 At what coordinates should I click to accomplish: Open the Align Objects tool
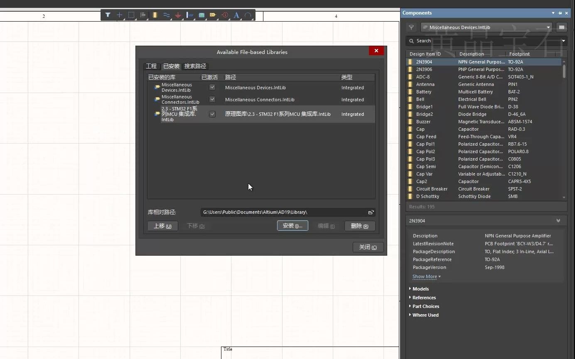(x=143, y=15)
